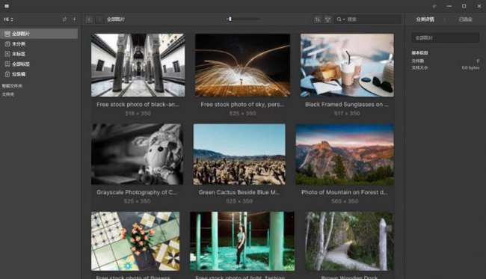486x279 pixels.
Task: Select the grayscale stuffed toy thumbnail
Action: tap(137, 154)
